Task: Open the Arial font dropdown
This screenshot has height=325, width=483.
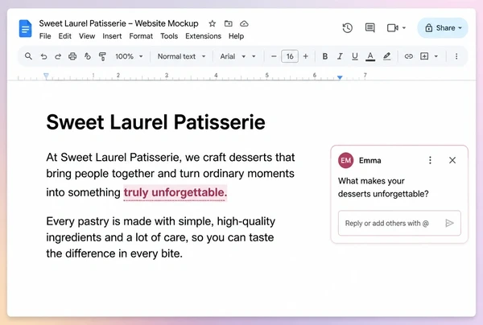Action: click(233, 56)
